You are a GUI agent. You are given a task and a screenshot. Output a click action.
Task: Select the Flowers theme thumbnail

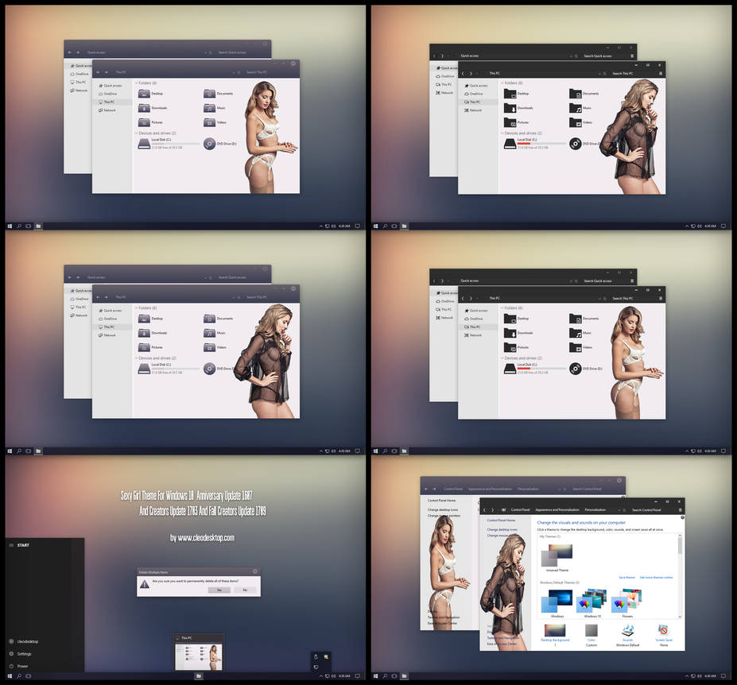point(627,604)
